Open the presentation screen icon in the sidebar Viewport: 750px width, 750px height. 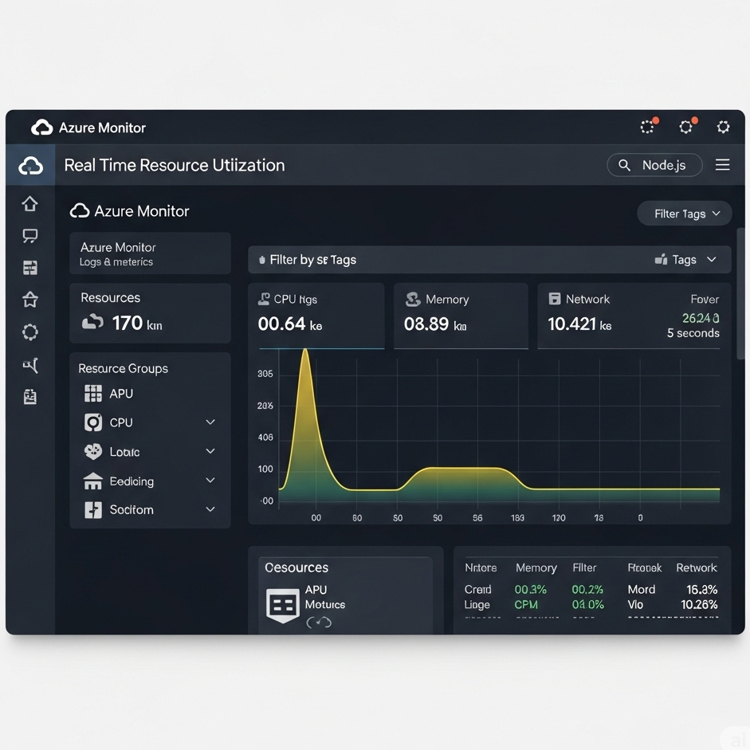click(x=30, y=236)
